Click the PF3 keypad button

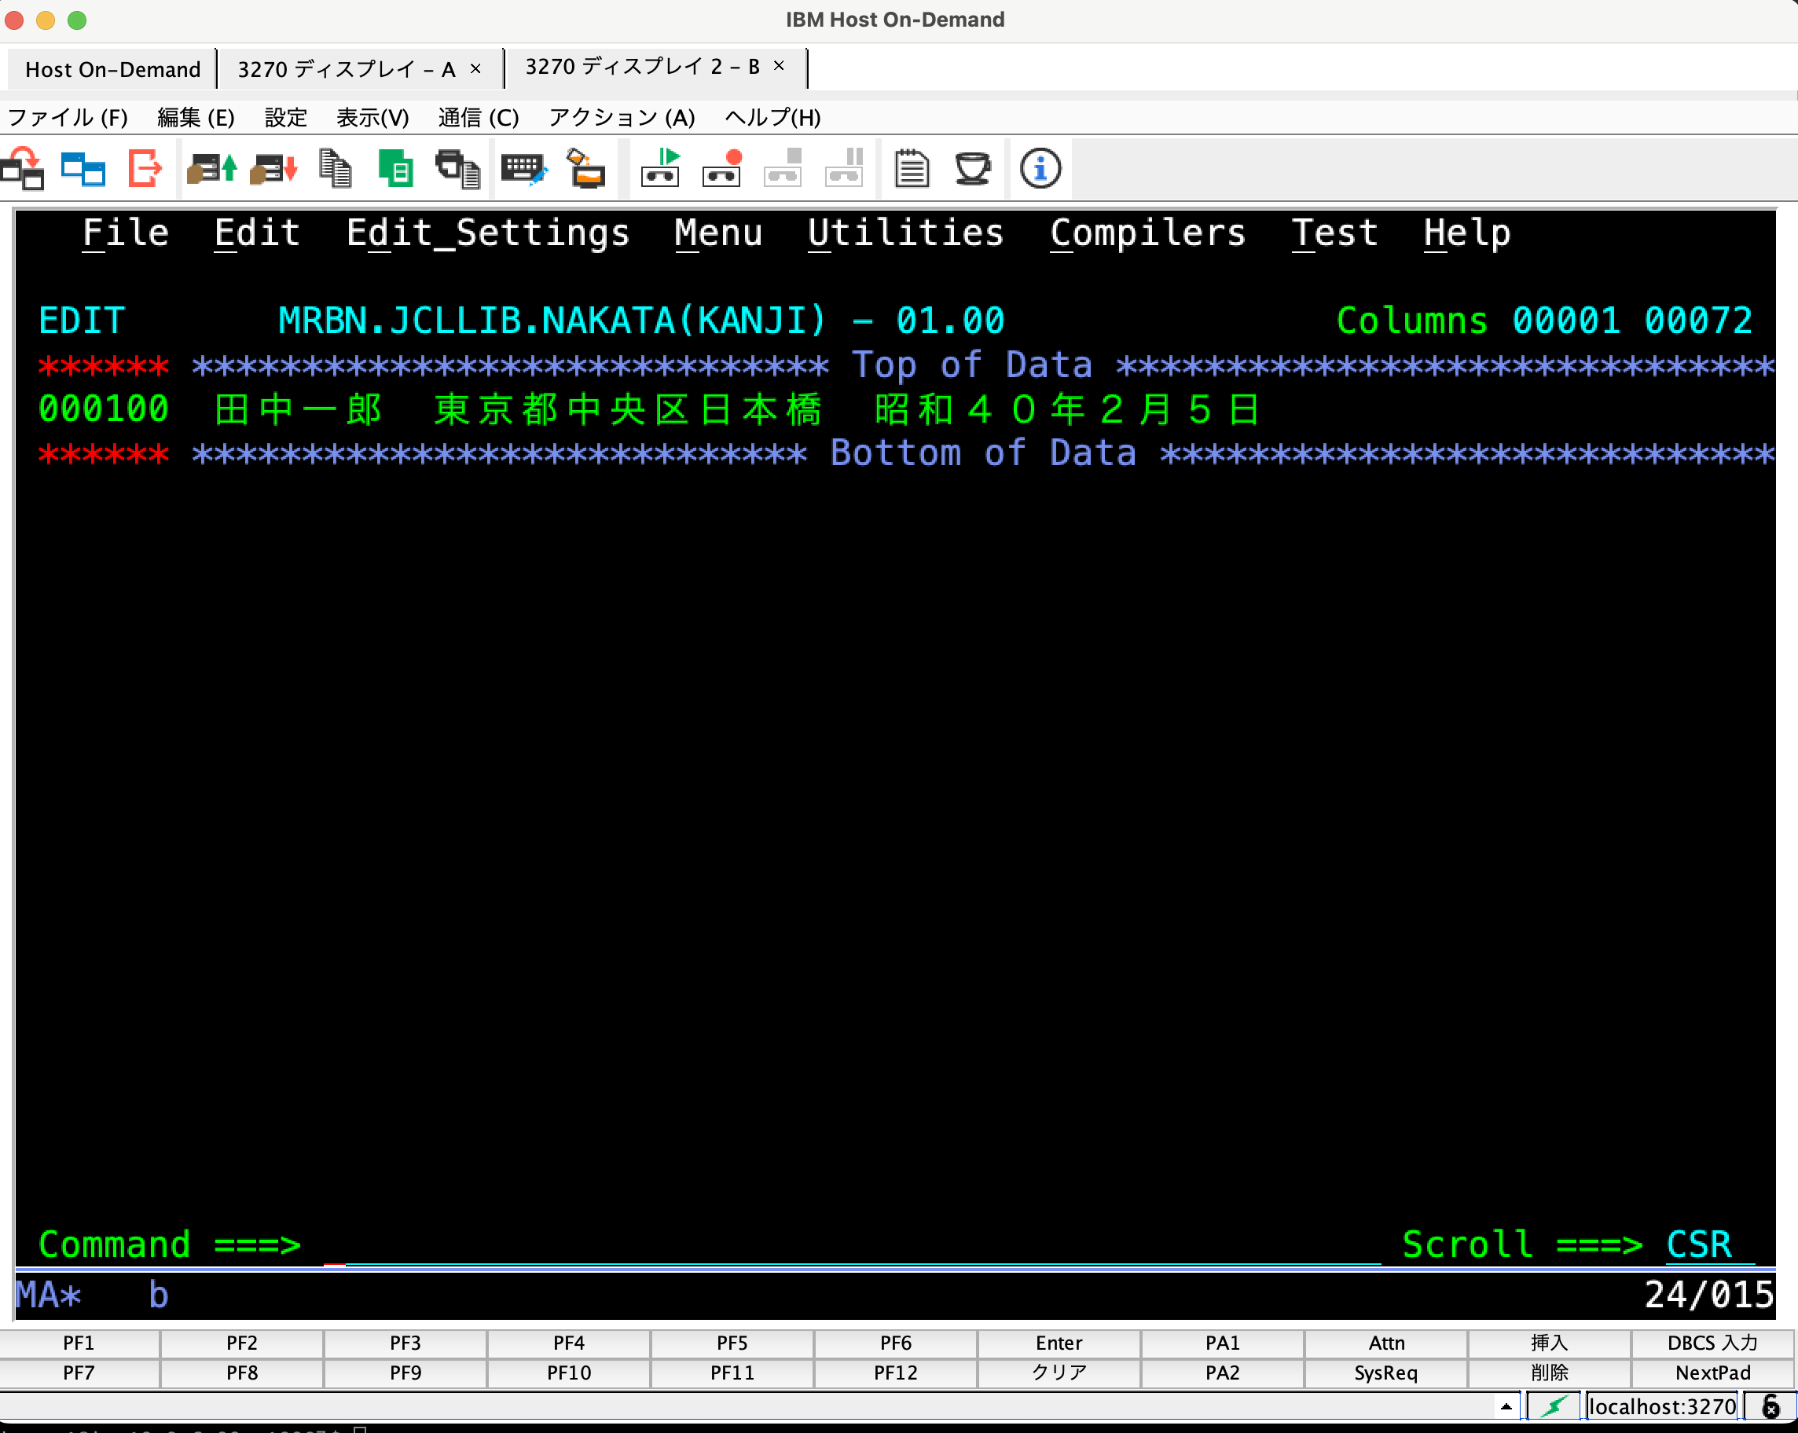[x=405, y=1343]
